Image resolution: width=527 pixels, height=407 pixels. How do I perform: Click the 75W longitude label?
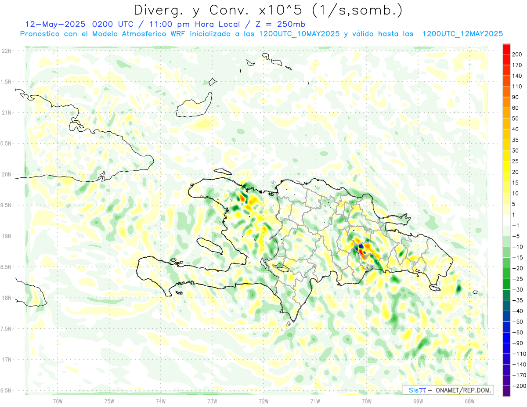click(109, 401)
